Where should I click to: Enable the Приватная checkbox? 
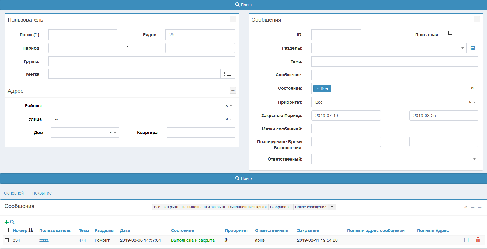450,33
